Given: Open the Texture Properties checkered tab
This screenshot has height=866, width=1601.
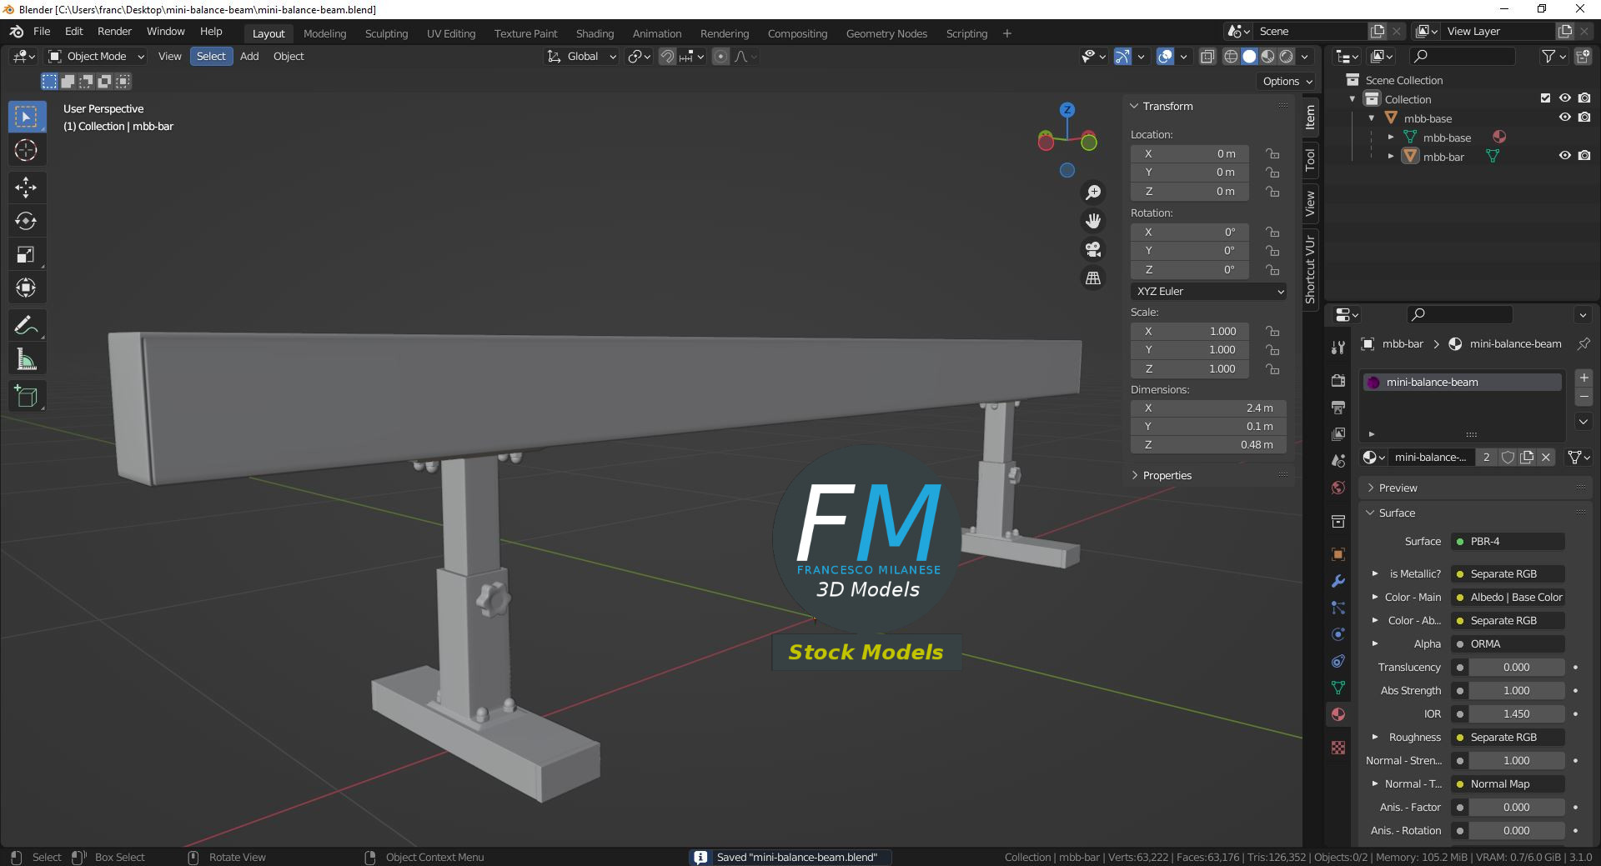Looking at the screenshot, I should [x=1338, y=748].
